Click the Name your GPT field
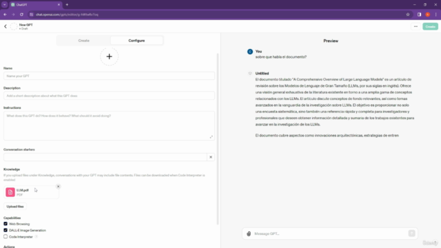Image resolution: width=441 pixels, height=248 pixels. [109, 76]
